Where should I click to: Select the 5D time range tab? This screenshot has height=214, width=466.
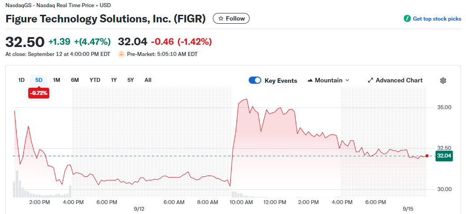click(39, 80)
